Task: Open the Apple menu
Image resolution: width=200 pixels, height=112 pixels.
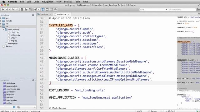Action: coord(3,2)
